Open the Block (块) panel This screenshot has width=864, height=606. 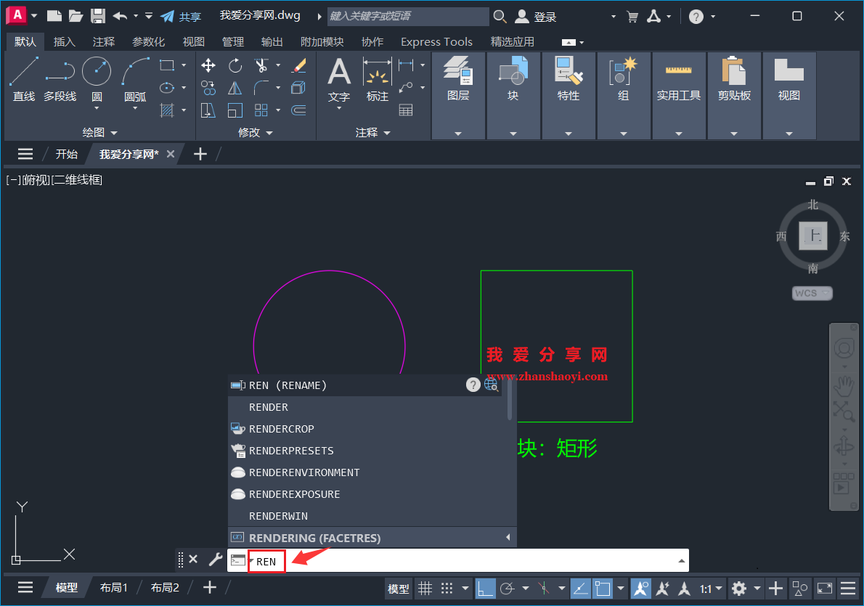point(513,81)
